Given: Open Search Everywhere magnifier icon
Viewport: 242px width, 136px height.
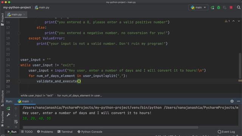Looking at the screenshot, I should point(239,8).
